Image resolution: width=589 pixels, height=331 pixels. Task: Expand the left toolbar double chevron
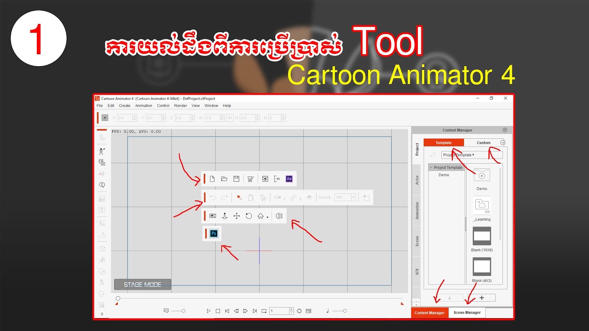coord(102,314)
